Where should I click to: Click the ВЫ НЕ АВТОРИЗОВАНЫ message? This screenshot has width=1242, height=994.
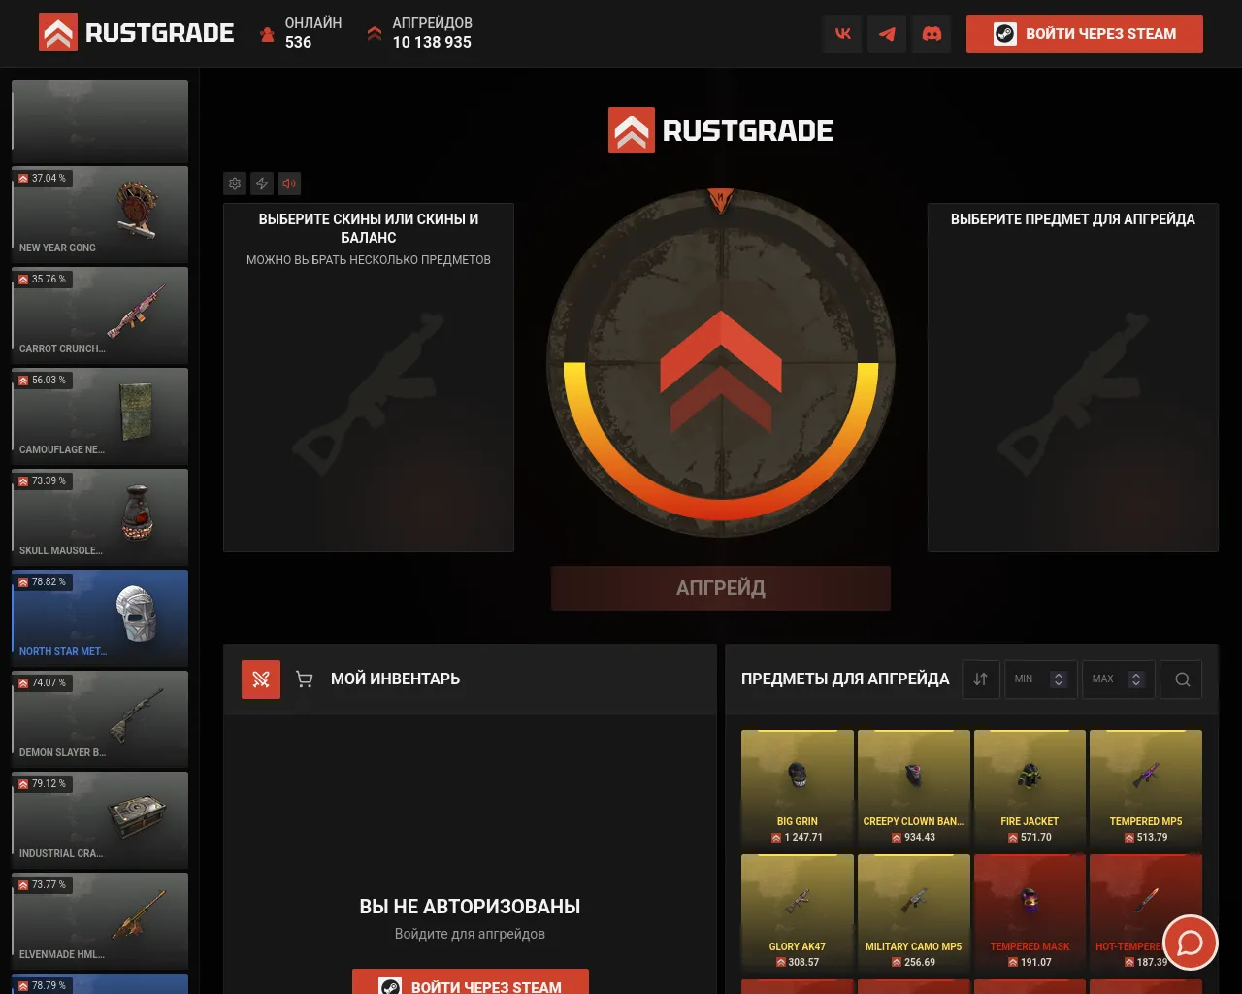(471, 907)
